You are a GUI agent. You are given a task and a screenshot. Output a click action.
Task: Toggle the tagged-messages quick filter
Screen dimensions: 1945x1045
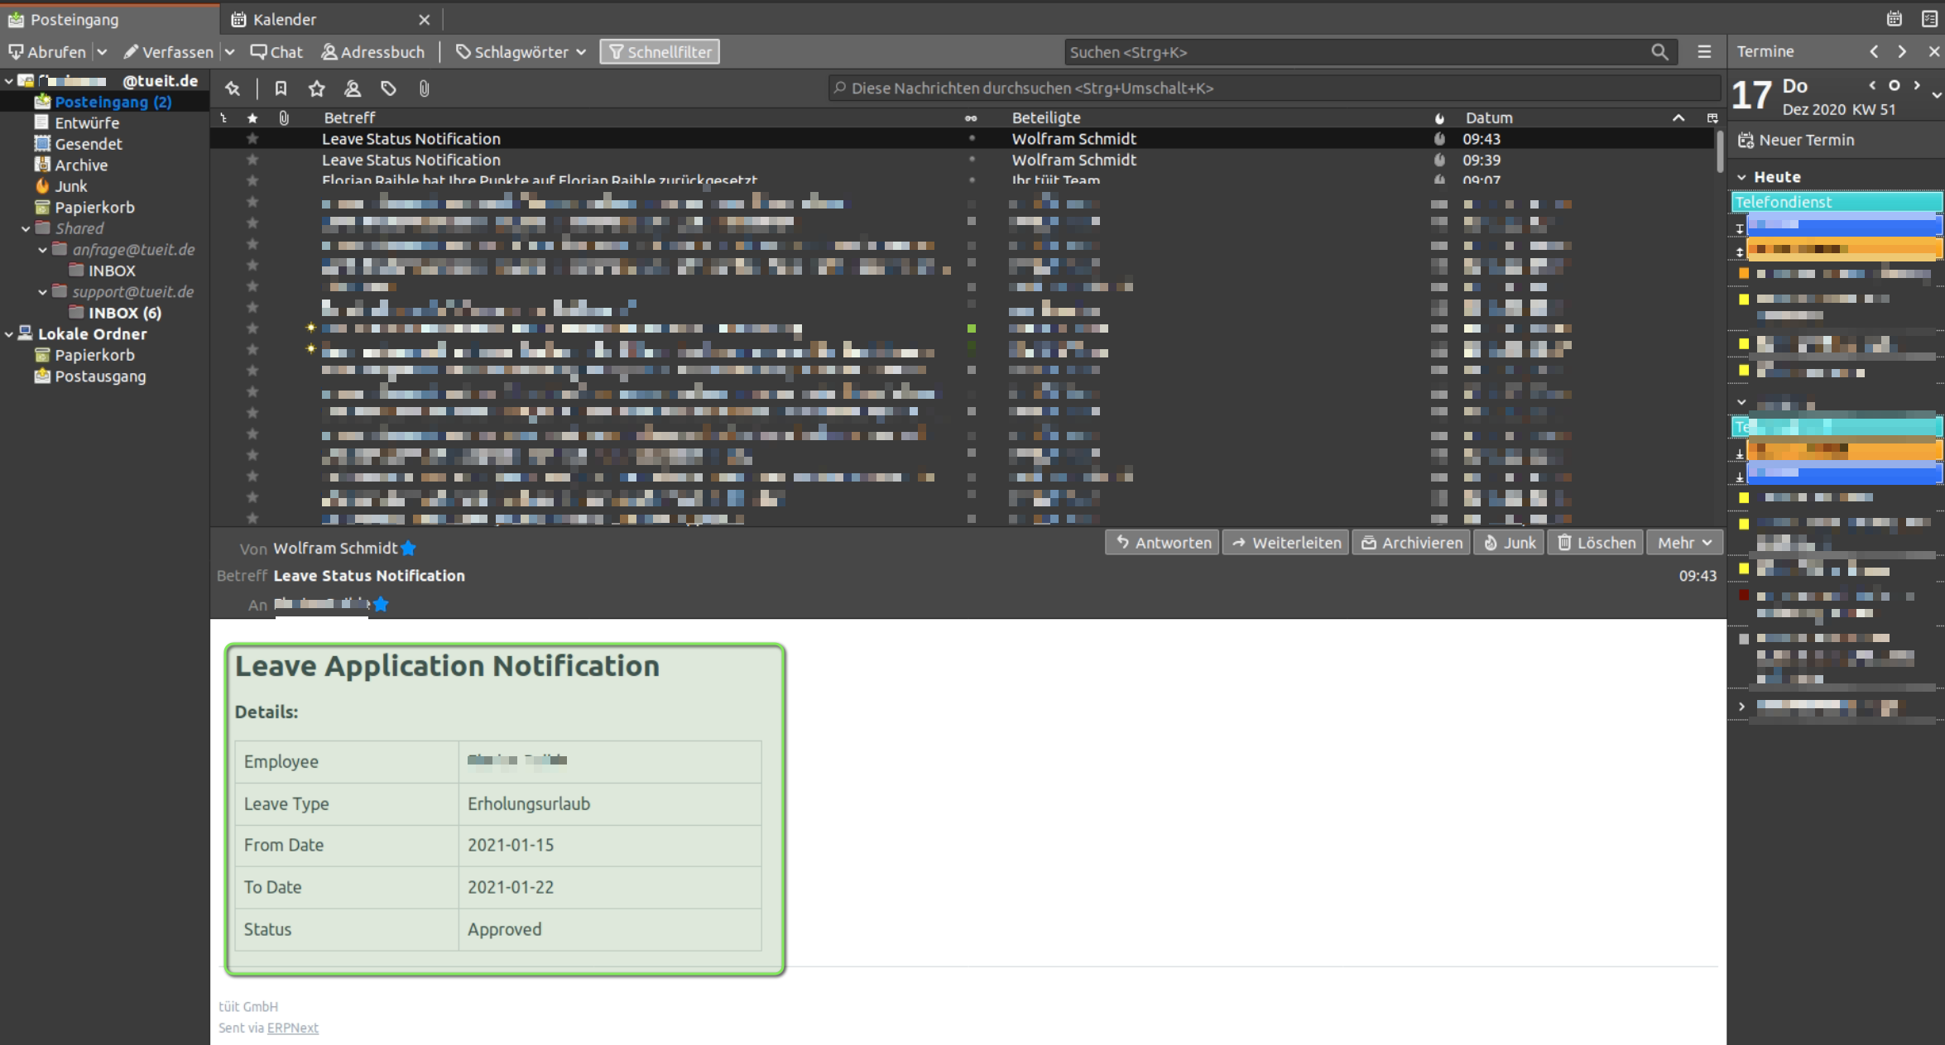click(x=388, y=89)
